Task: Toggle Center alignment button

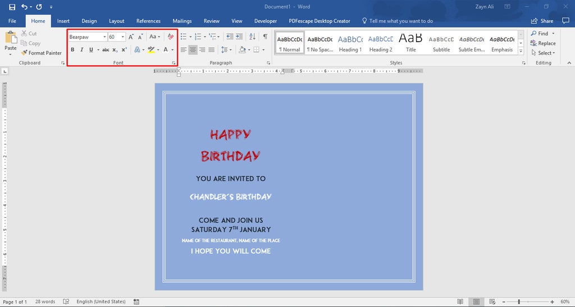Action: [193, 50]
